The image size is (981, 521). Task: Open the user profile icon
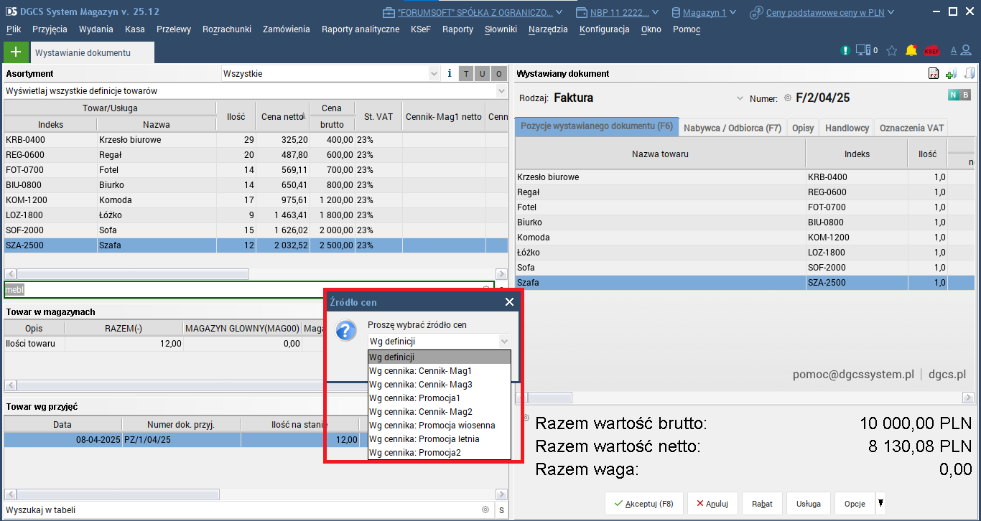pos(967,50)
